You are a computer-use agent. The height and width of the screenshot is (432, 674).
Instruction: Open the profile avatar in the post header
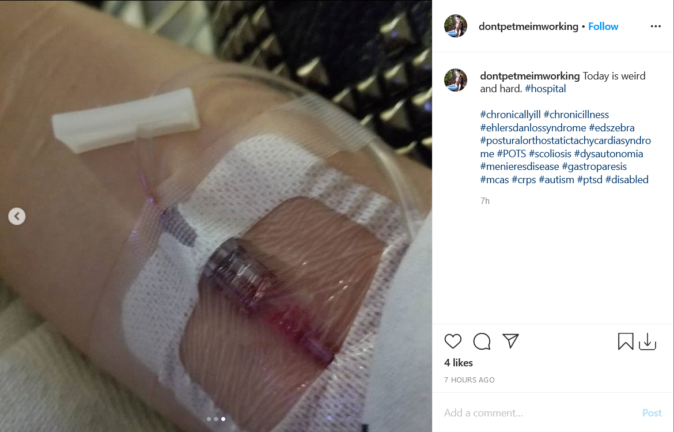[x=456, y=26]
